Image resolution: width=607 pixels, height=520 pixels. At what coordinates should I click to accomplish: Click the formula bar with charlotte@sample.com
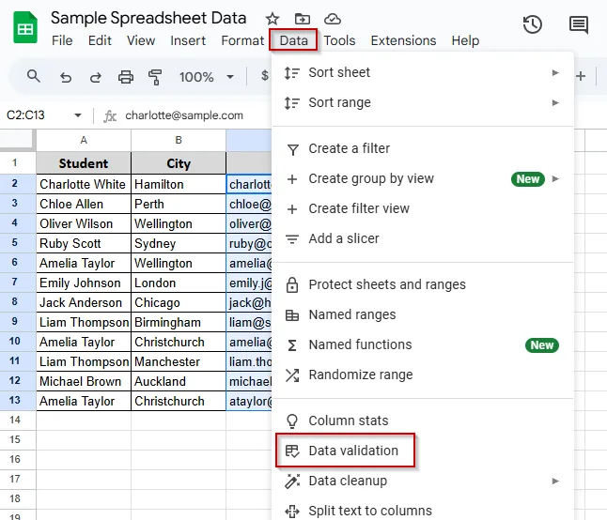[x=184, y=115]
